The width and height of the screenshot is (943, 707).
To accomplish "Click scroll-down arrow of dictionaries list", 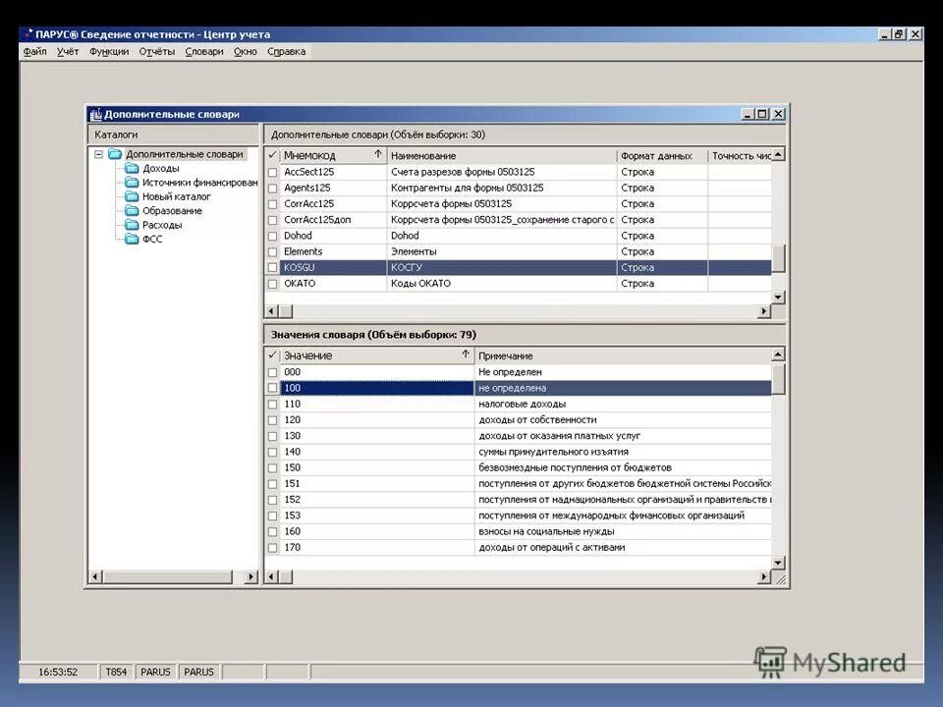I will [x=778, y=297].
